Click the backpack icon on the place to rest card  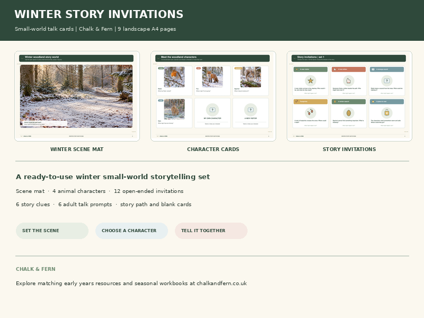[387, 113]
